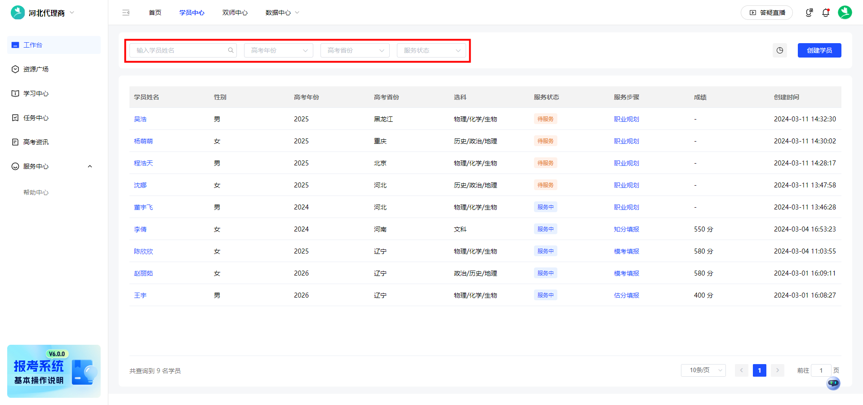This screenshot has height=405, width=863.
Task: Click the clock history icon near 创建学员
Action: [779, 50]
